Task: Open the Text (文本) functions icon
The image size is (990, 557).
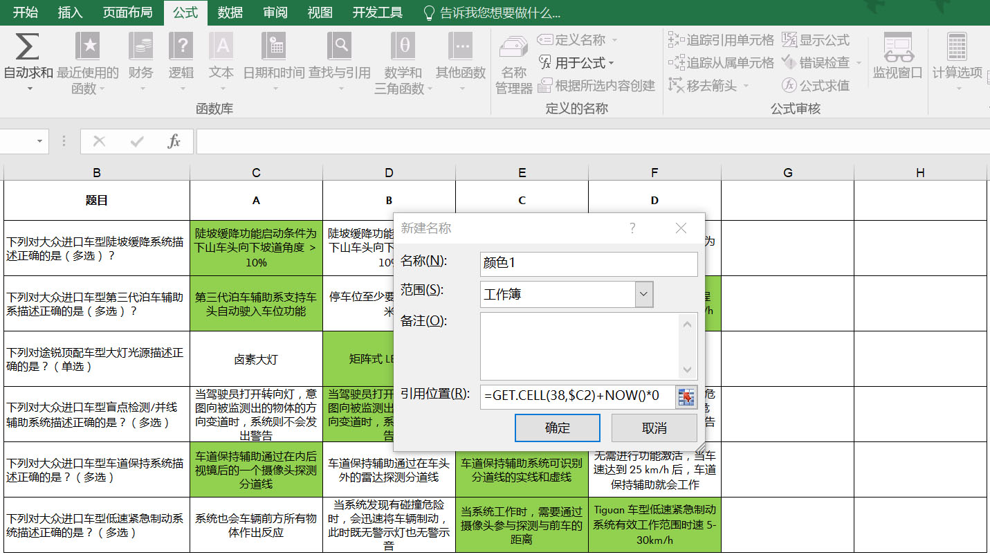Action: coord(221,46)
